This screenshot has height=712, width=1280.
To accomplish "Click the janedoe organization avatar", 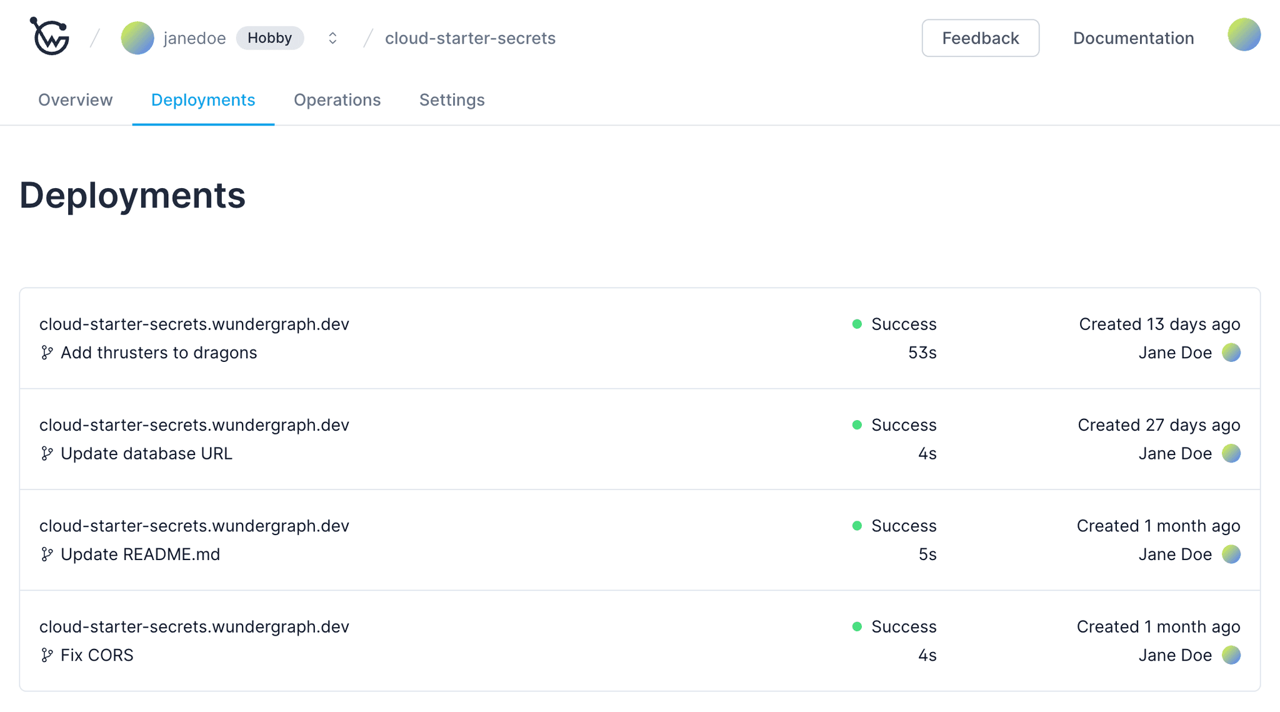I will (x=137, y=38).
